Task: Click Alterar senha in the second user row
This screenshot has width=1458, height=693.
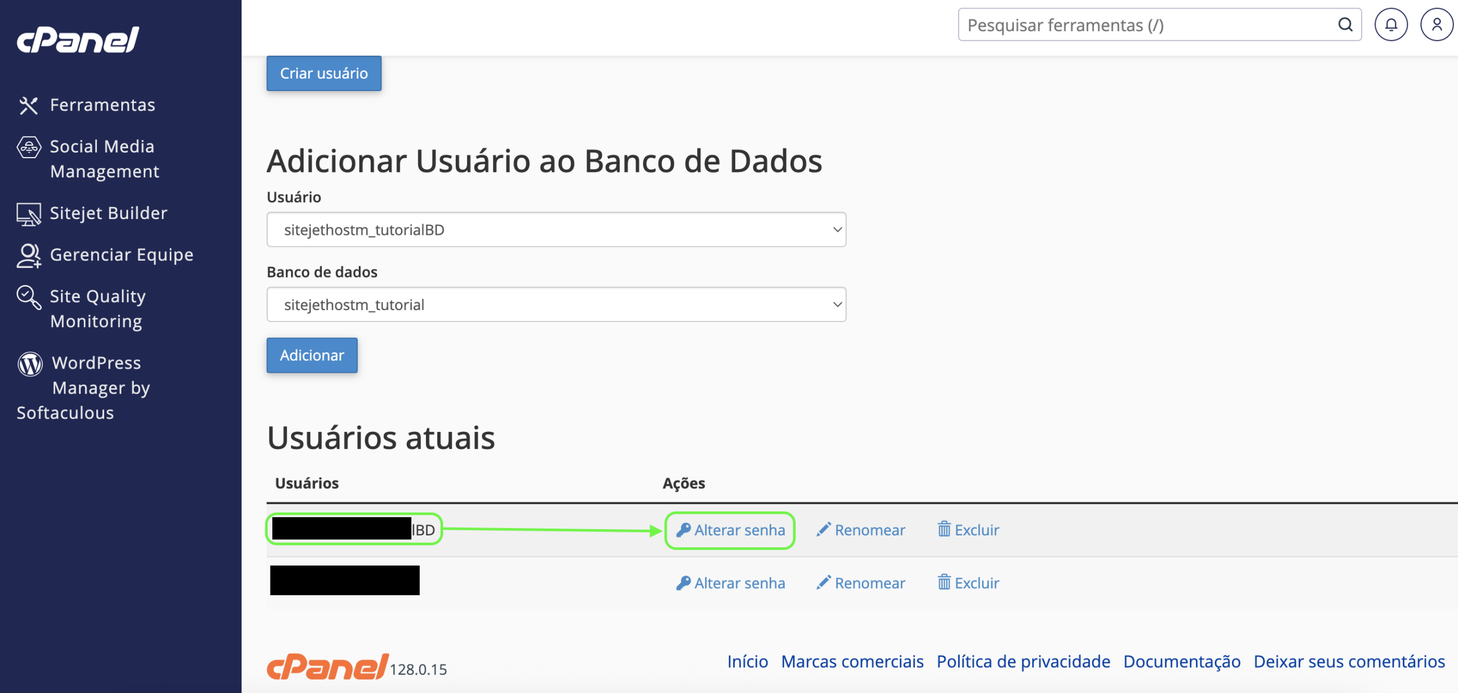Action: point(730,583)
